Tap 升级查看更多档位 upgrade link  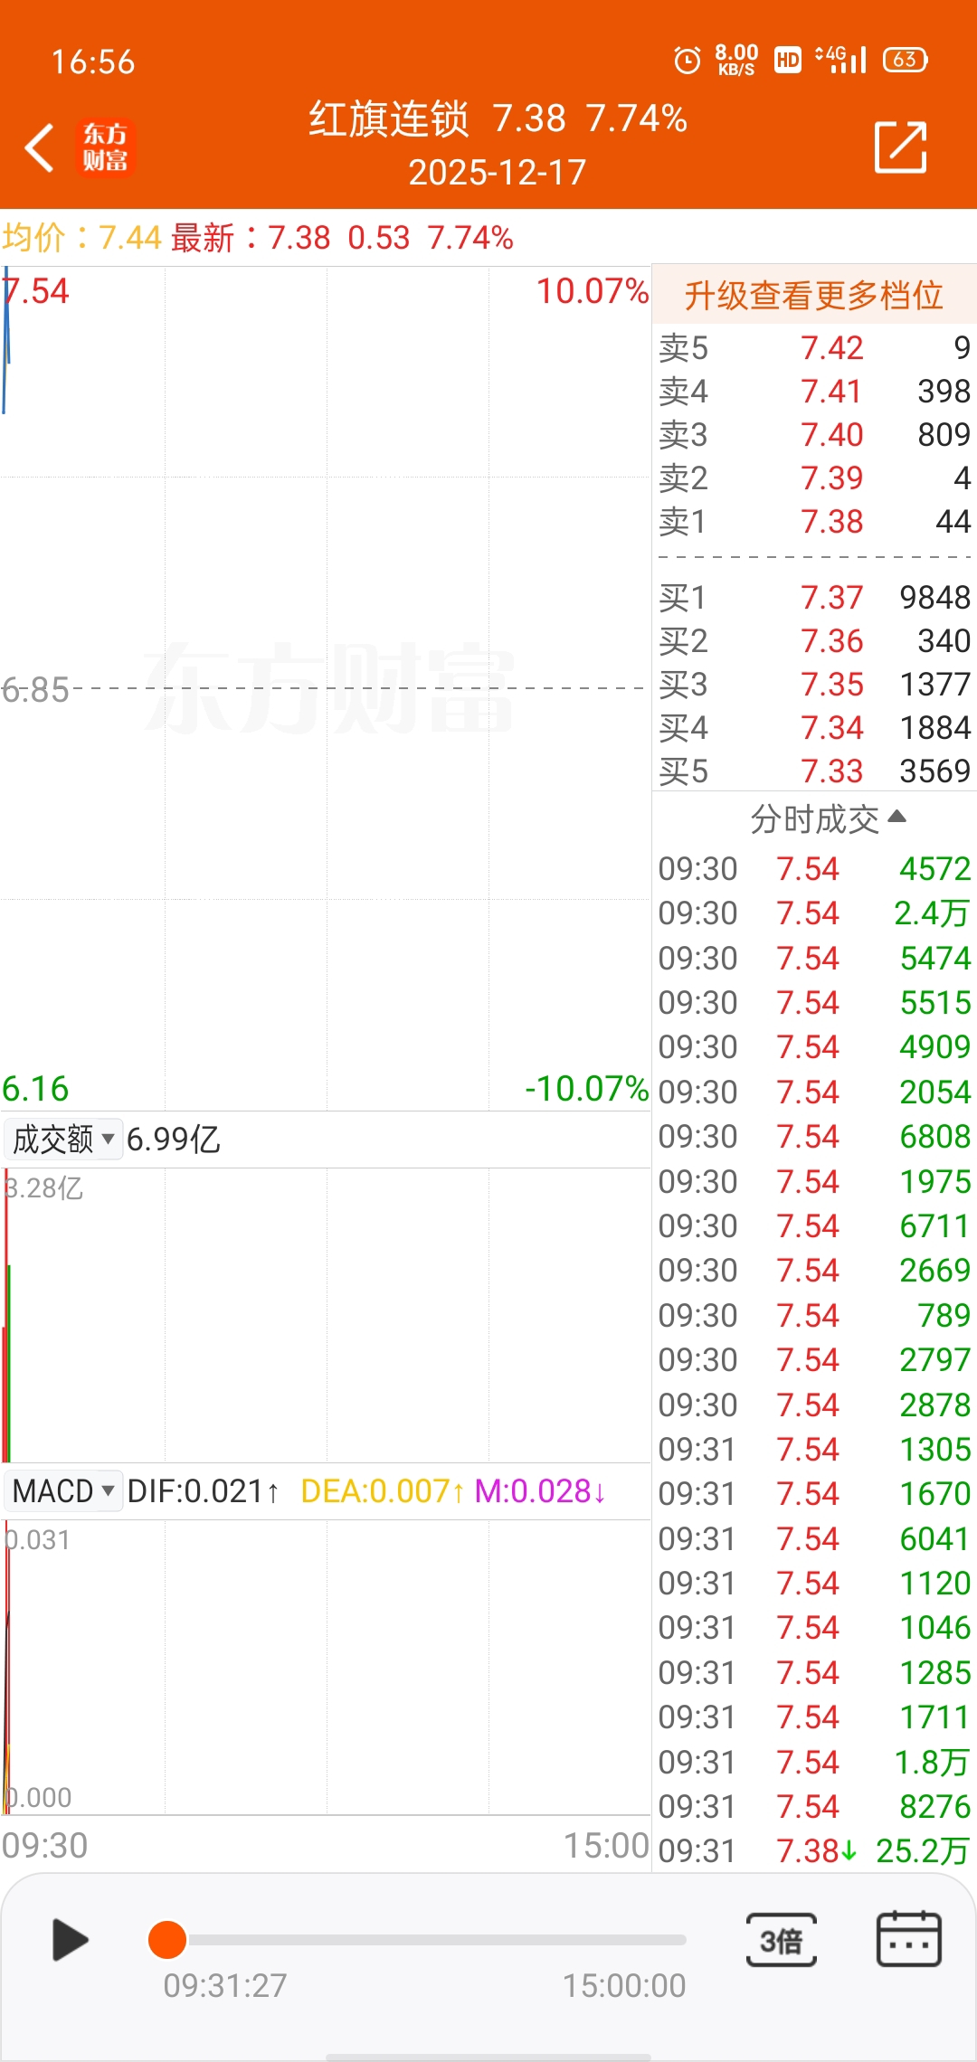pyautogui.click(x=814, y=295)
